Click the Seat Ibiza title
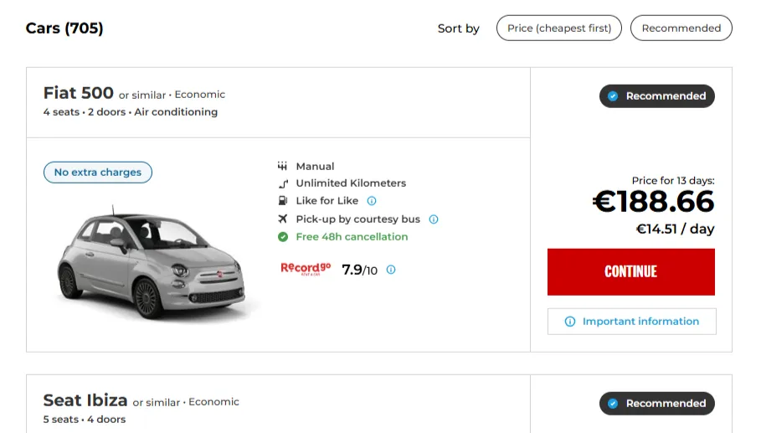 click(x=85, y=400)
